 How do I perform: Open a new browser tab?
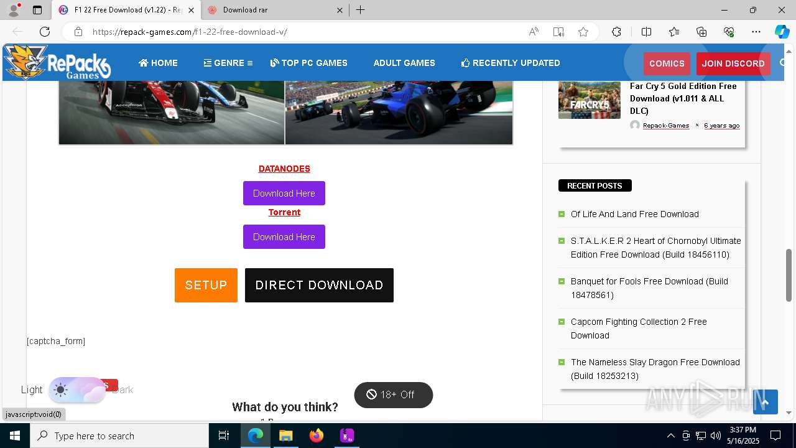[x=360, y=10]
